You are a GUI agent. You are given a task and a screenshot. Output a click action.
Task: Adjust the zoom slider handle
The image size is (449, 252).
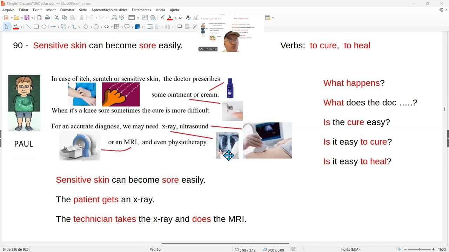[x=419, y=249]
